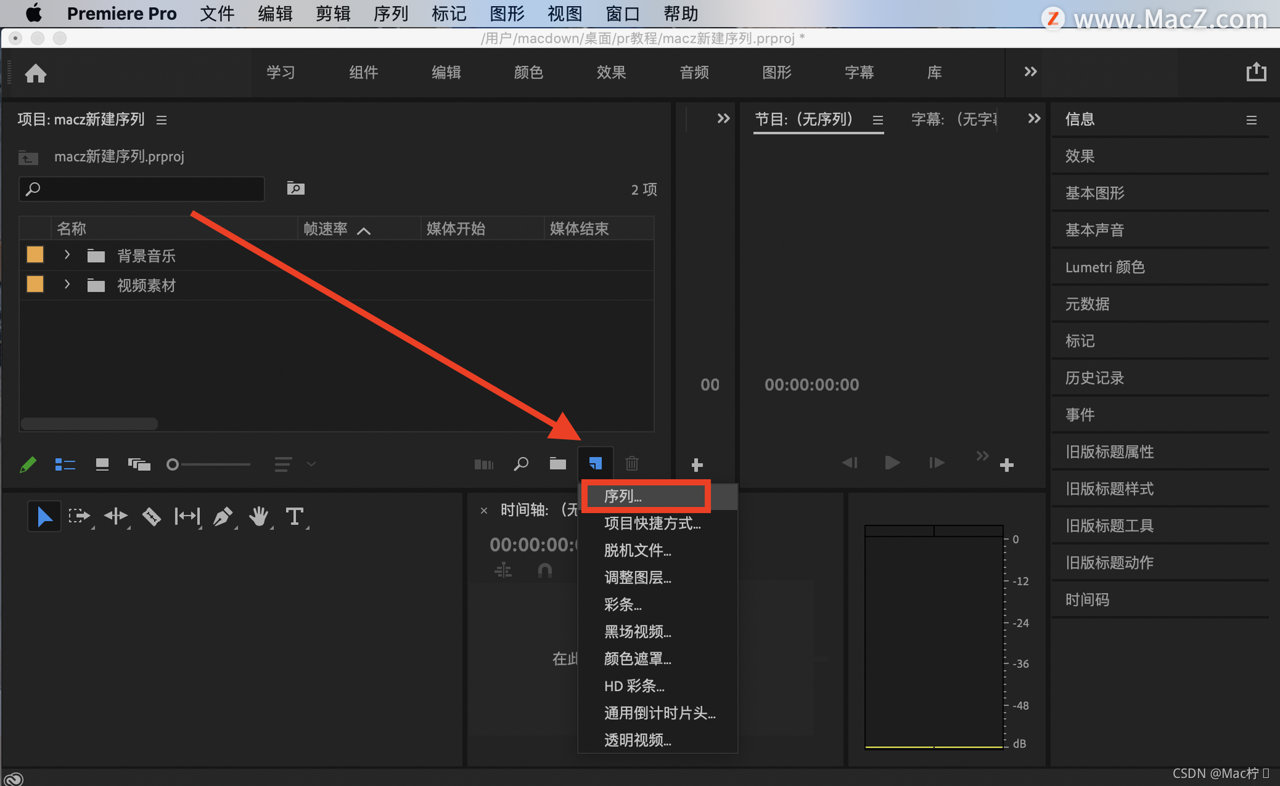This screenshot has width=1280, height=786.
Task: Close the 时间轴 panel tab
Action: pos(484,510)
